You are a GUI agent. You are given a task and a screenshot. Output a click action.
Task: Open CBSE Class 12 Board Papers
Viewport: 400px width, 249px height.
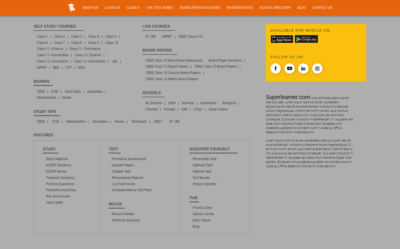[167, 67]
